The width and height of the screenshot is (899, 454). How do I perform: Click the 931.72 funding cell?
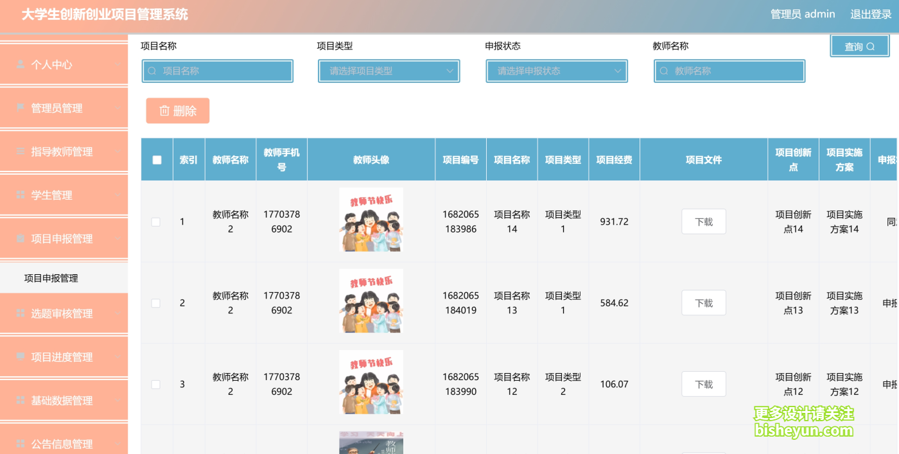[x=615, y=222]
